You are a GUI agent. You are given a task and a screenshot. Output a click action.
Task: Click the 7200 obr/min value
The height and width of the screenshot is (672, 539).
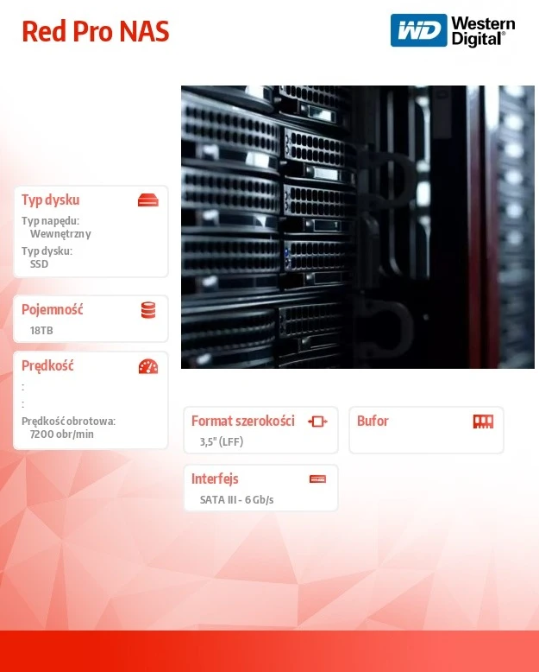(61, 434)
